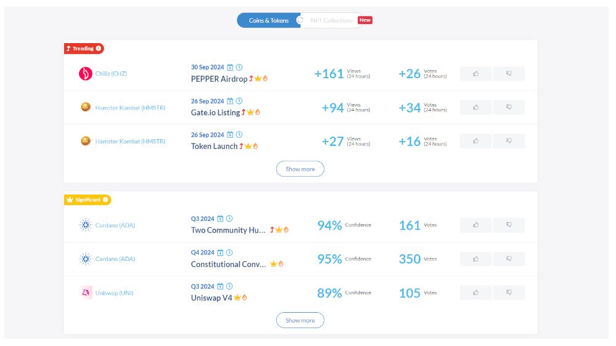Show more Significant events

pyautogui.click(x=300, y=321)
